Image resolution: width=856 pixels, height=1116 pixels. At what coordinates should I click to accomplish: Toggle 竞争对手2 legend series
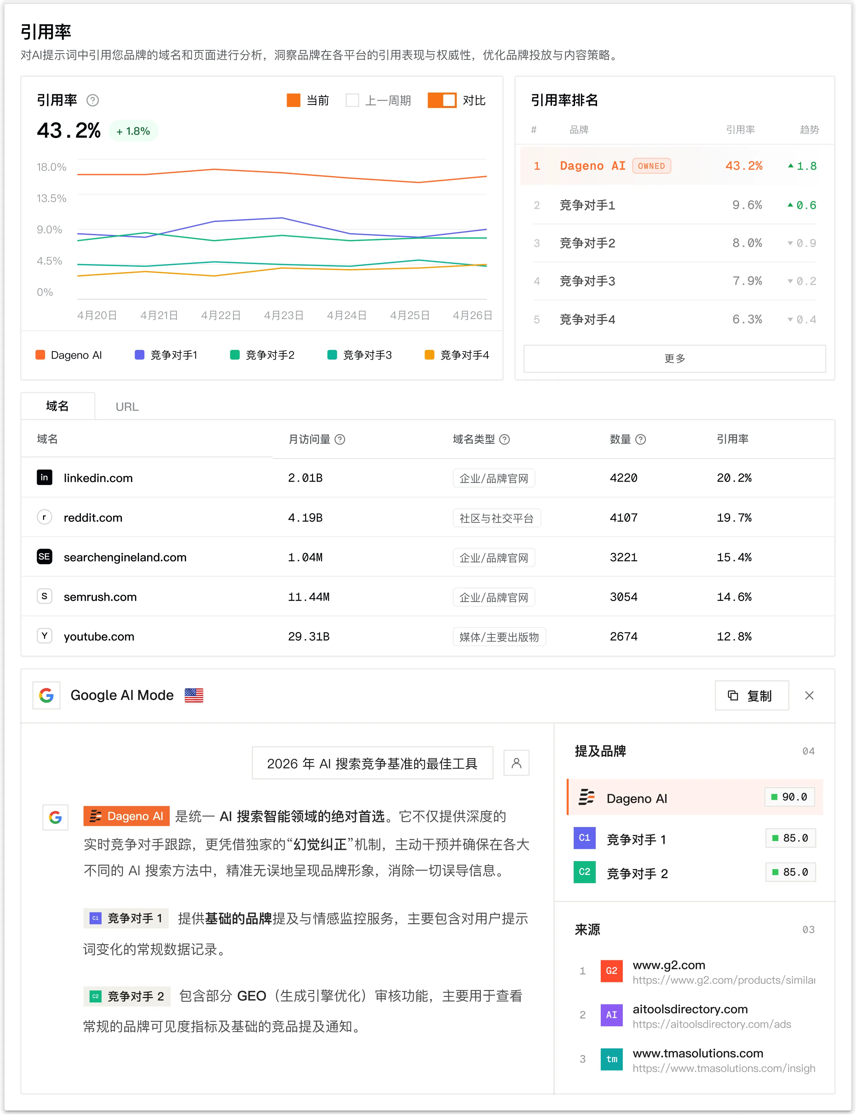pos(262,355)
